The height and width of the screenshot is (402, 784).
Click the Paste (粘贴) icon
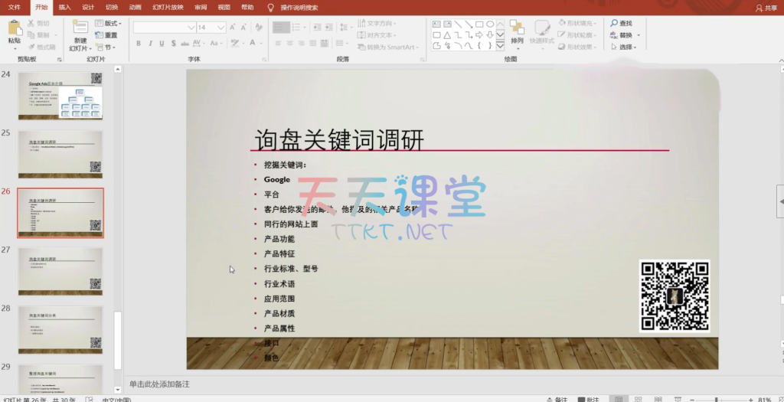15,29
